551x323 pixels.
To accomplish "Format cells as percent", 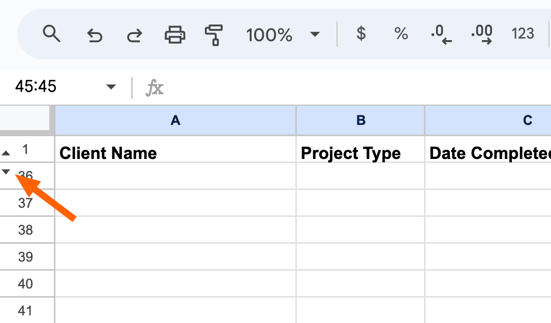I will [401, 34].
